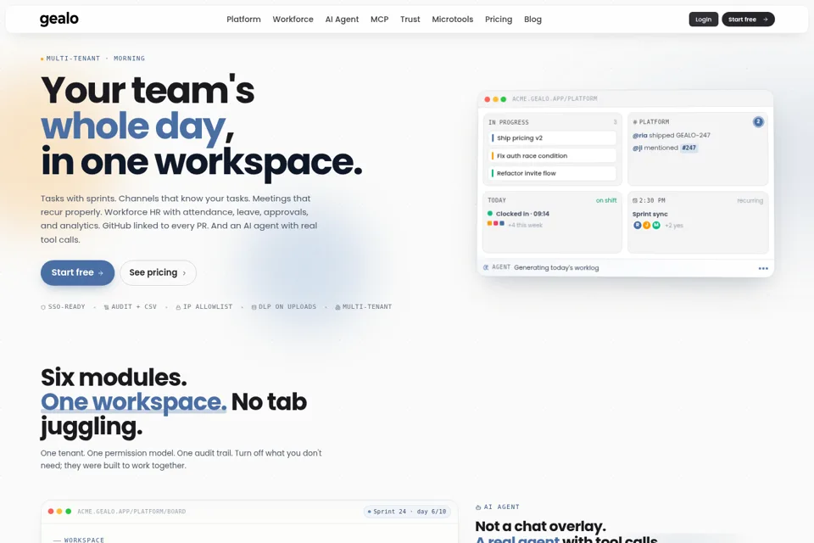Open the Fix auth race condition task
Viewport: 814px width, 543px height.
[x=552, y=156]
